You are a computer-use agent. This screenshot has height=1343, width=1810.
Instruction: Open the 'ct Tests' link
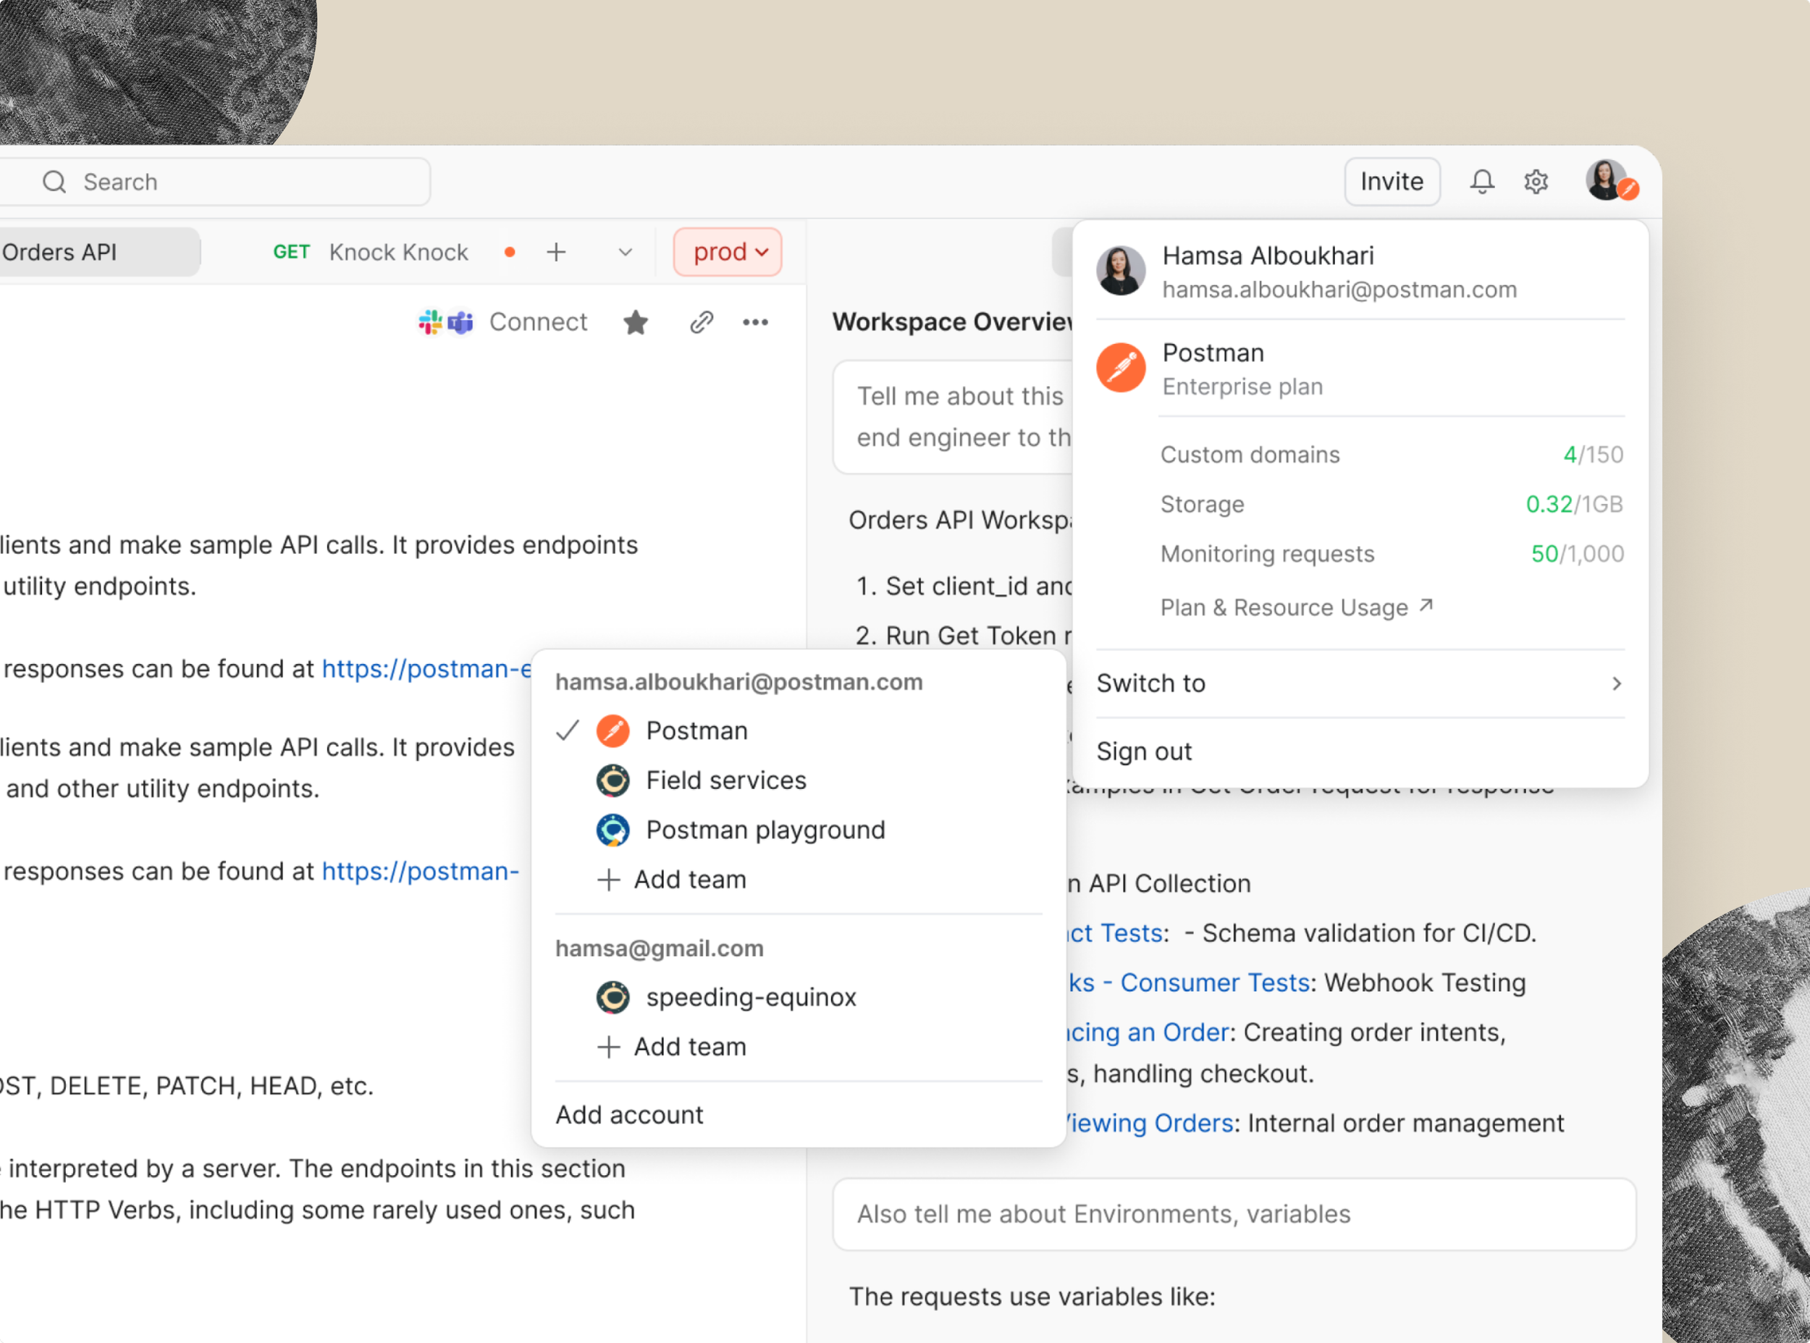pyautogui.click(x=1115, y=933)
